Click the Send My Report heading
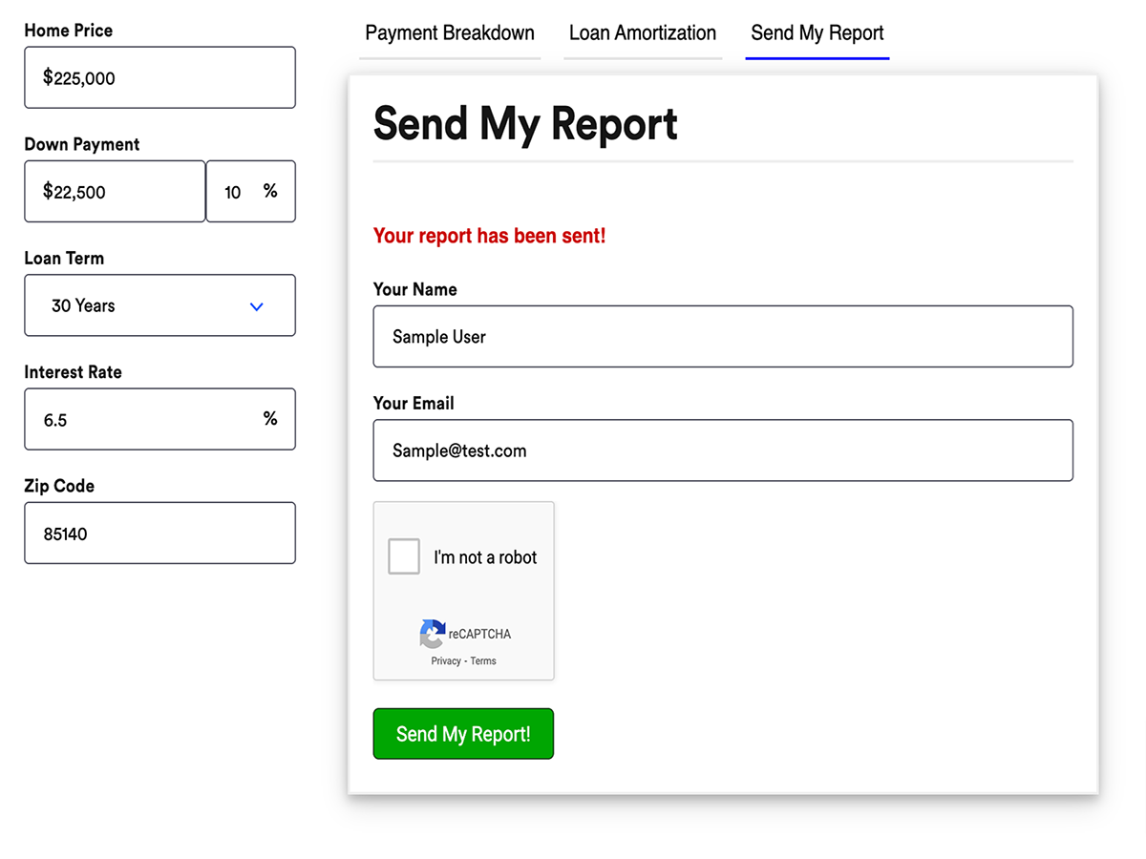Viewport: 1146px width, 859px height. coord(525,124)
